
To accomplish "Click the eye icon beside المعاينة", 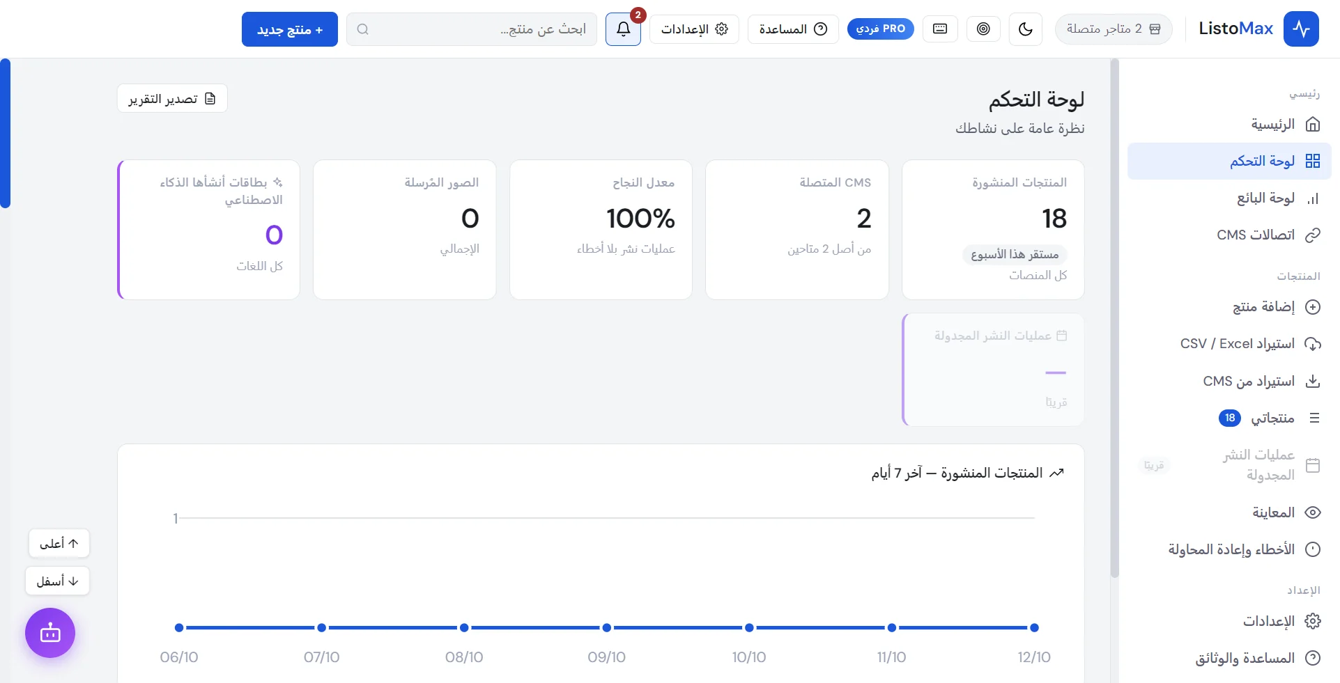I will coord(1313,512).
